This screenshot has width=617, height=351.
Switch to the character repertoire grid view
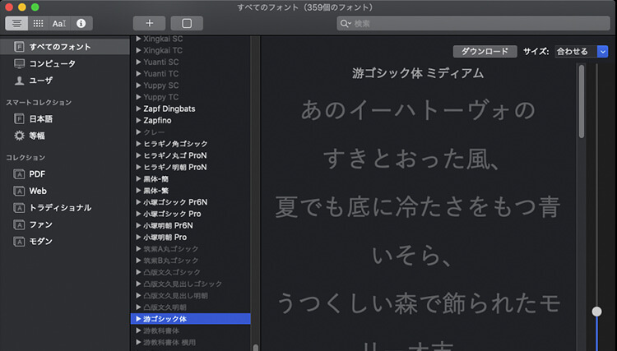tap(39, 23)
